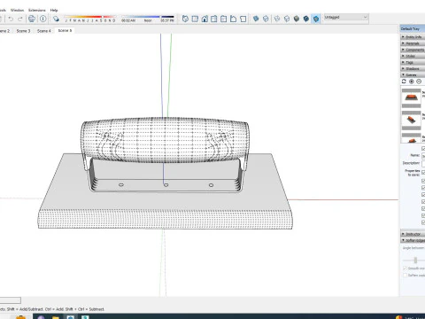Select the first scene thumbnail, front view
The width and height of the screenshot is (425, 319).
(x=411, y=97)
